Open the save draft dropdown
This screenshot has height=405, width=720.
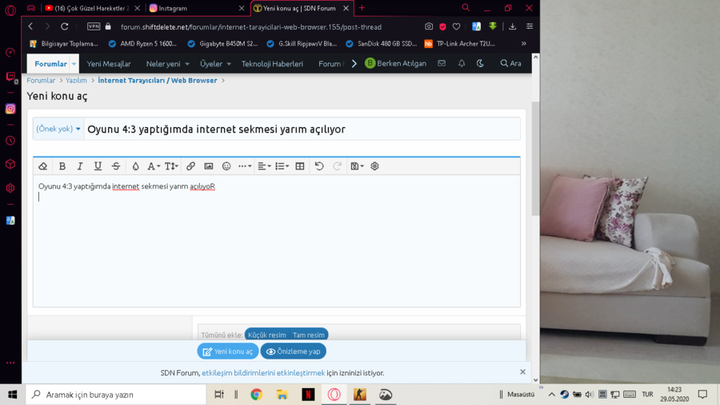tap(357, 166)
